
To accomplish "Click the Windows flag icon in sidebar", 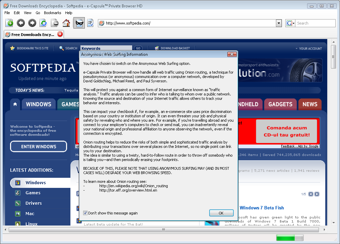I will (18, 182).
